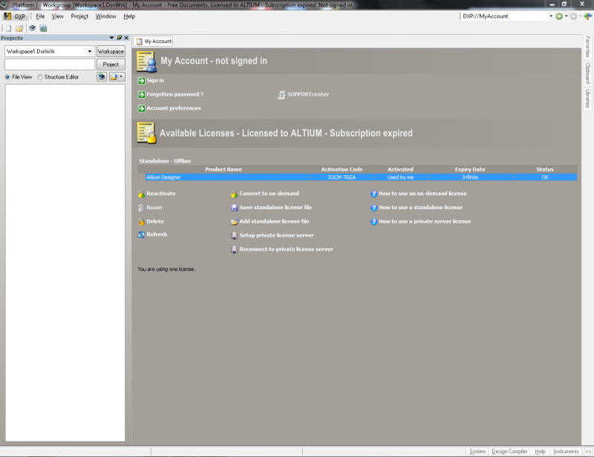Image resolution: width=594 pixels, height=457 pixels.
Task: Click the Refresh licenses link
Action: 157,234
